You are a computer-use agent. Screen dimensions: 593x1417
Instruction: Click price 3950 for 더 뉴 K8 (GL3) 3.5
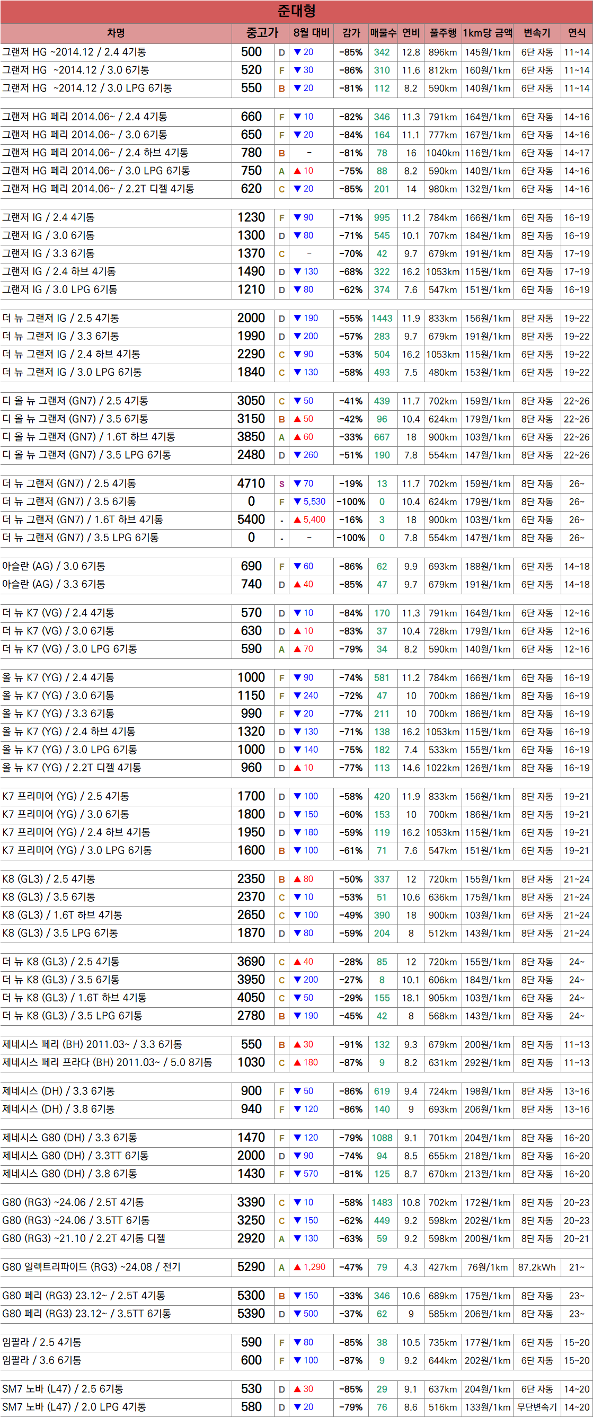[x=251, y=980]
